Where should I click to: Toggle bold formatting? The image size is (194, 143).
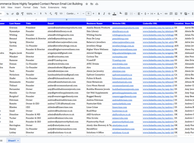[99, 14]
